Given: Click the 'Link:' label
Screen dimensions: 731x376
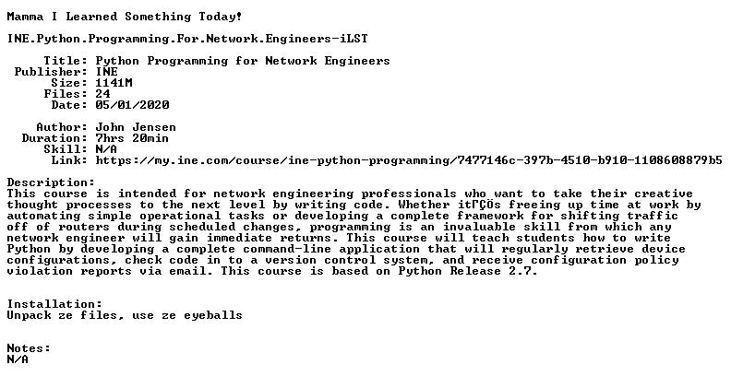Looking at the screenshot, I should pos(69,161).
